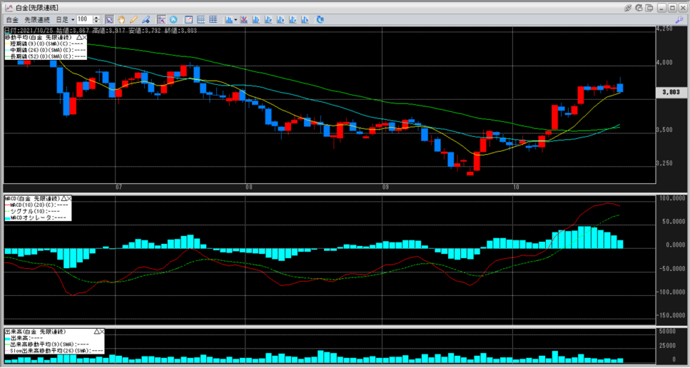The width and height of the screenshot is (690, 368).
Task: Click the 07 month marker on time axis
Action: point(119,187)
